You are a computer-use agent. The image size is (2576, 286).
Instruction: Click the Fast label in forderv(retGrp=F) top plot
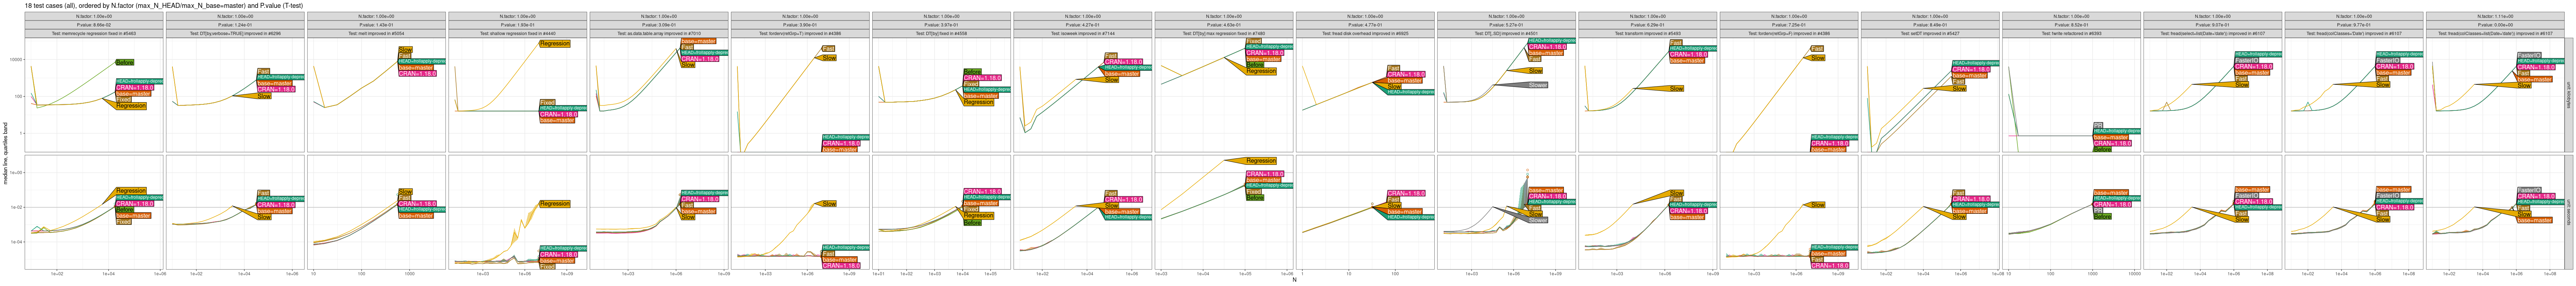click(1817, 48)
